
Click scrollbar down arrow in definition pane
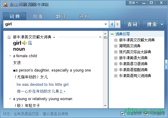click(x=105, y=106)
